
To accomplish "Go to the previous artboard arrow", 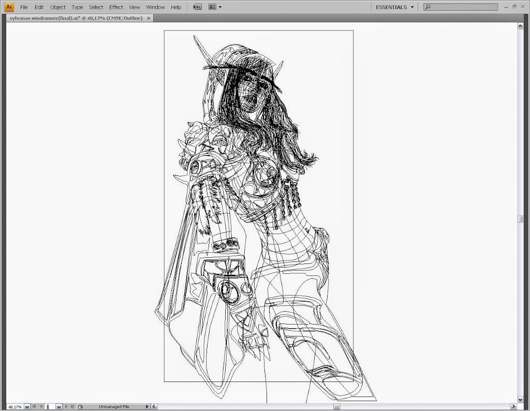I will pos(41,407).
